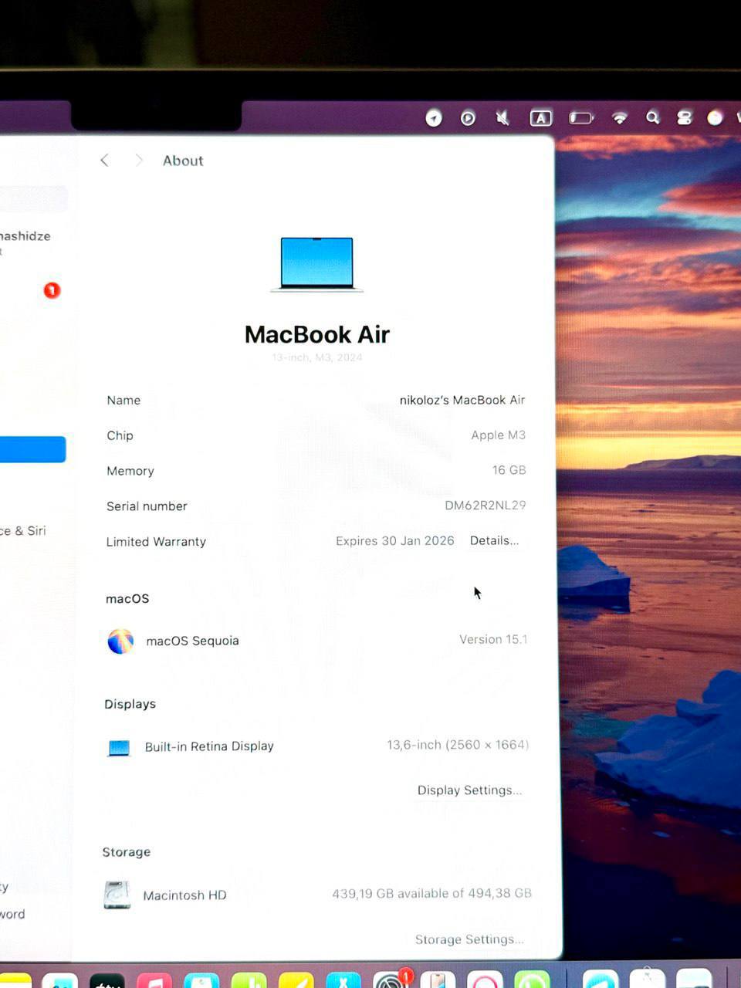Click the "Name" row label

pyautogui.click(x=123, y=400)
